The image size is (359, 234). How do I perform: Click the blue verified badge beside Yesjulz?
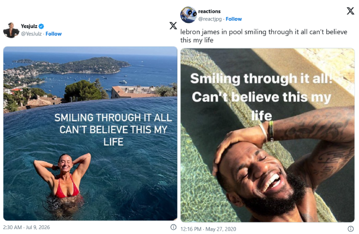point(41,26)
